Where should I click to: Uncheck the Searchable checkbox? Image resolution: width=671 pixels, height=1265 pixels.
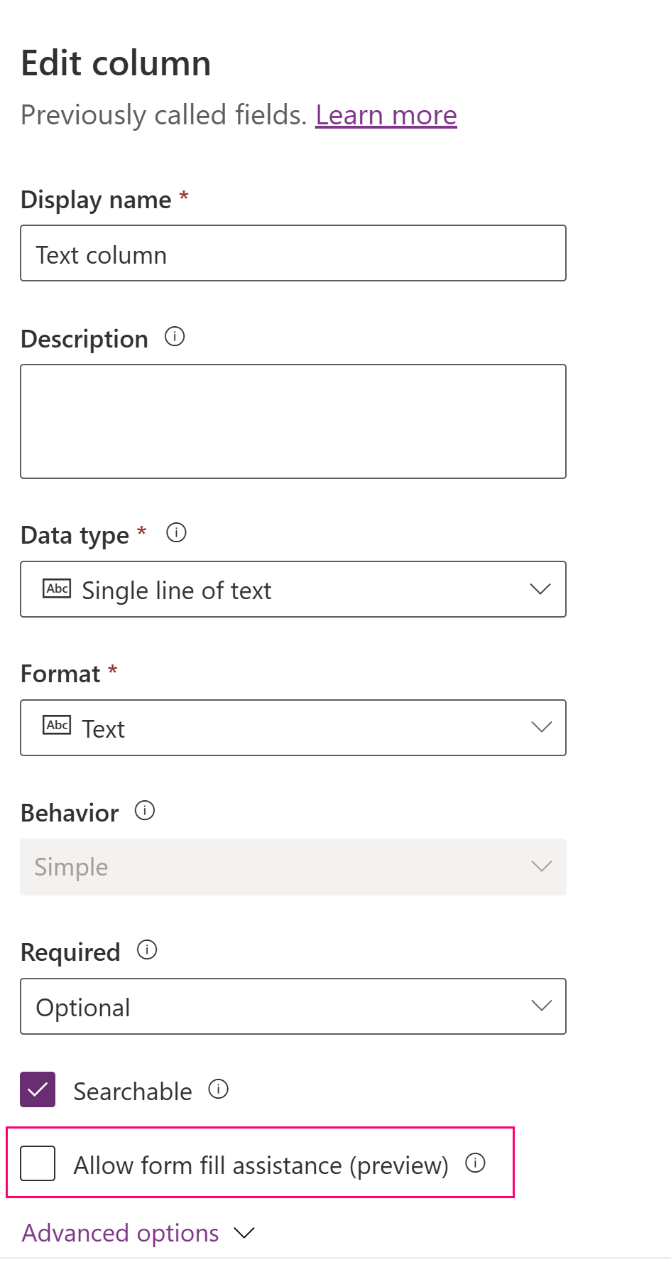38,1088
